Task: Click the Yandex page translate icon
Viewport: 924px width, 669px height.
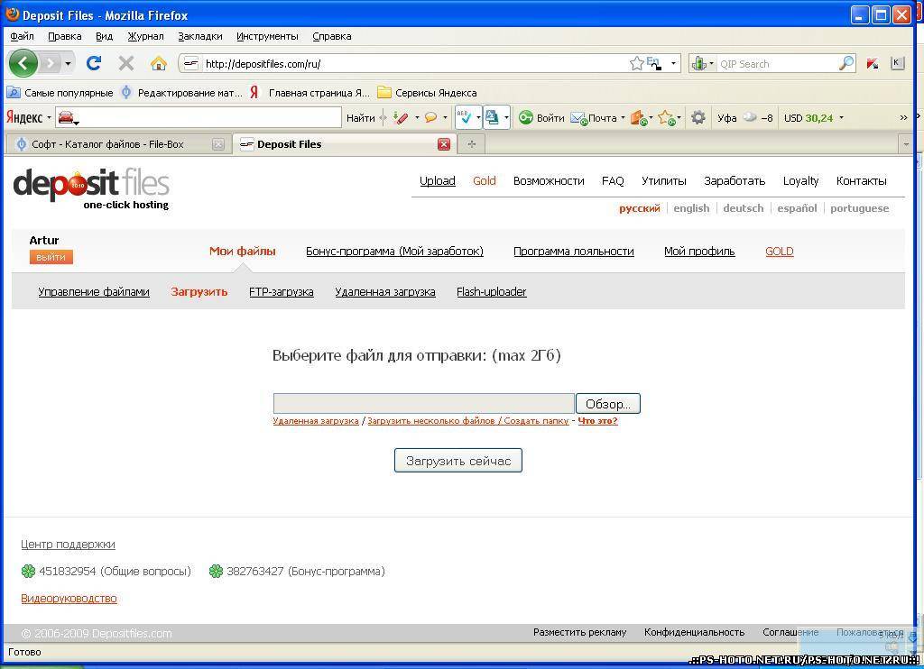Action: (492, 117)
